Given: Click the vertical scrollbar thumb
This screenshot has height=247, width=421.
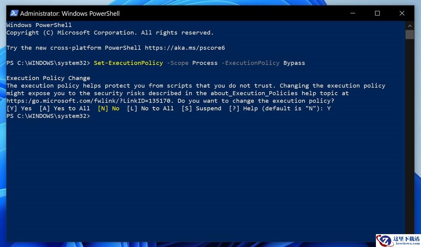Looking at the screenshot, I should (x=410, y=35).
